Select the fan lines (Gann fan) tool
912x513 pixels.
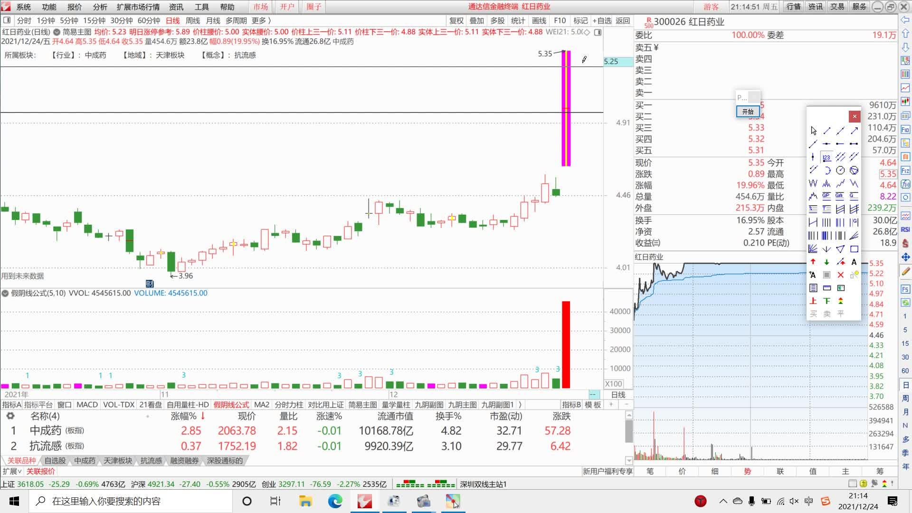click(813, 248)
